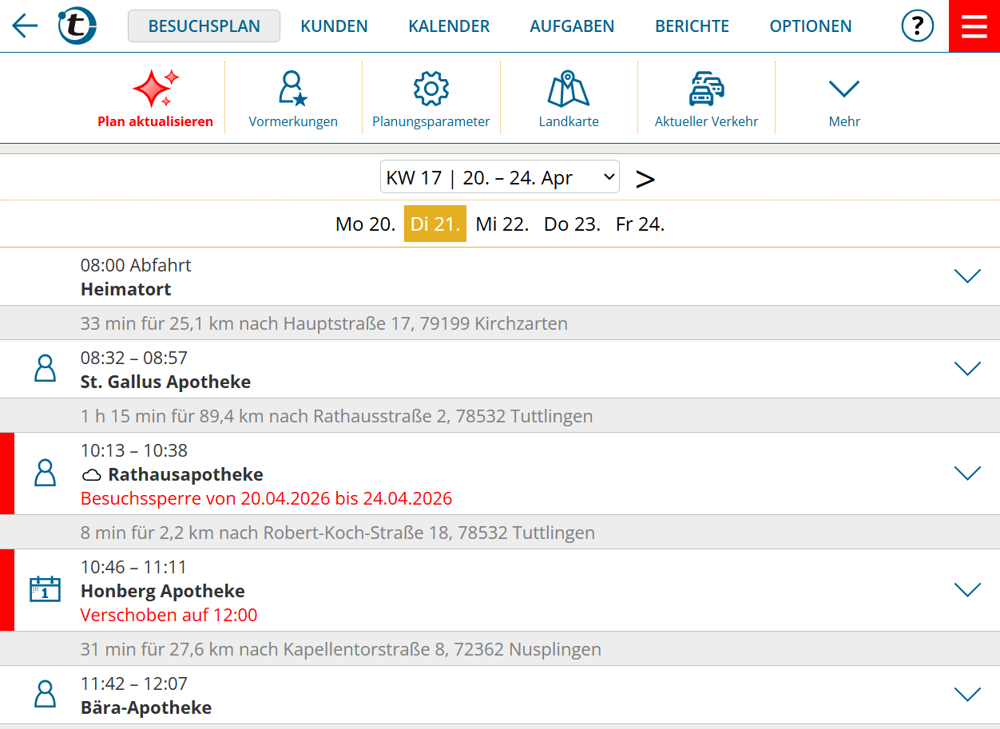Advance to the next week with the arrow
This screenshot has height=729, width=1000.
click(x=645, y=177)
